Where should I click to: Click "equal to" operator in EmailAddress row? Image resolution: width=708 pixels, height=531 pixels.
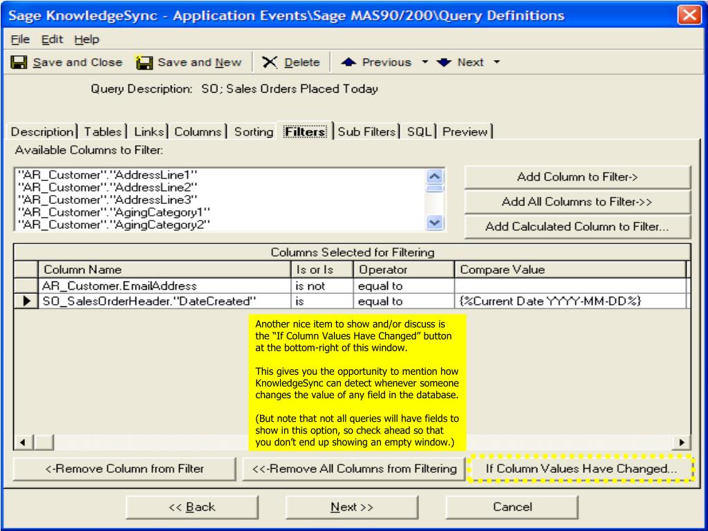click(x=404, y=286)
